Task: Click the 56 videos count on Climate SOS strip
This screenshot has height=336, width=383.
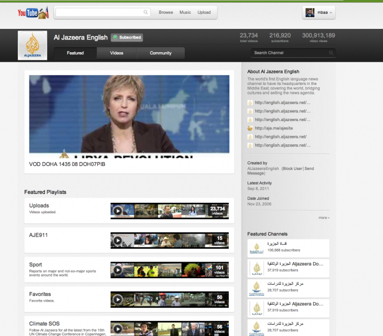Action: click(219, 329)
